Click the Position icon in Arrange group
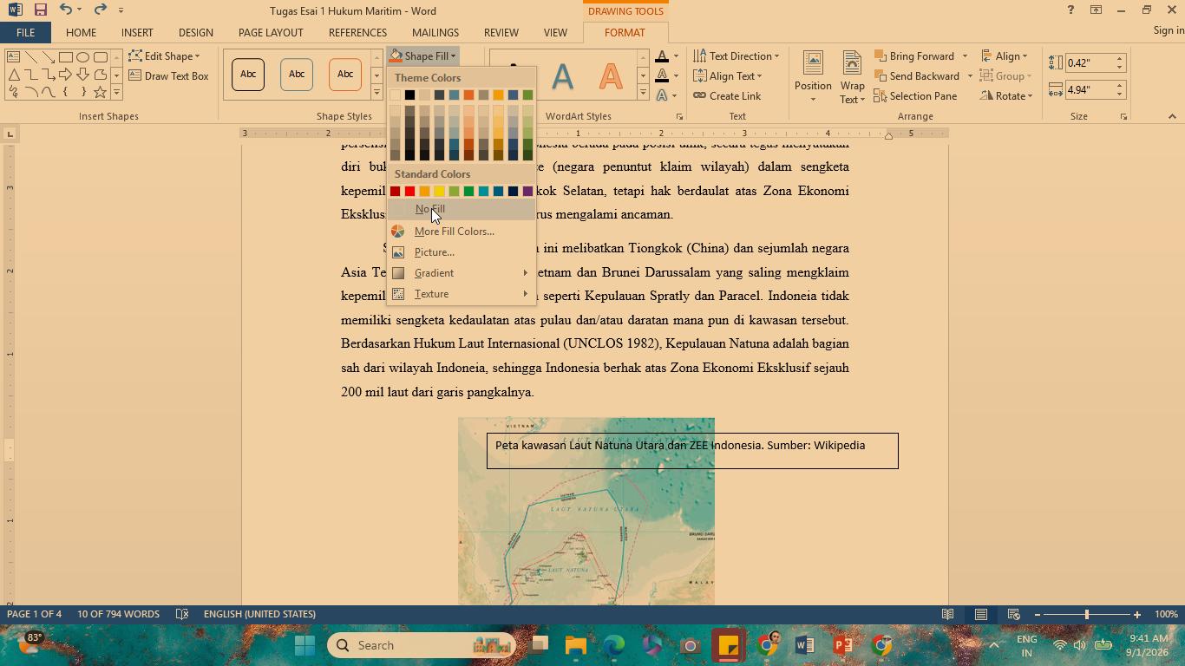 point(813,77)
